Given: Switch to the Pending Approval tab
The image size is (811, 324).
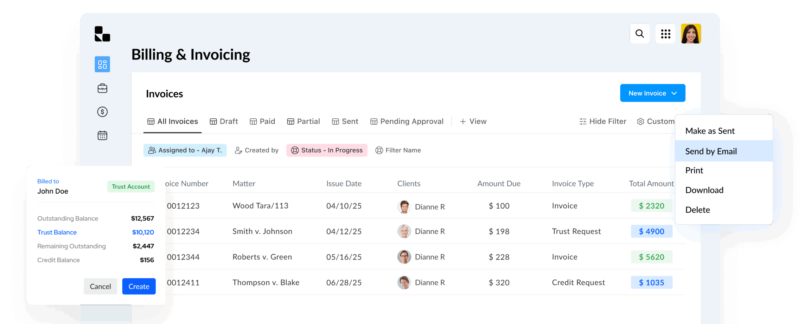Looking at the screenshot, I should [x=407, y=121].
